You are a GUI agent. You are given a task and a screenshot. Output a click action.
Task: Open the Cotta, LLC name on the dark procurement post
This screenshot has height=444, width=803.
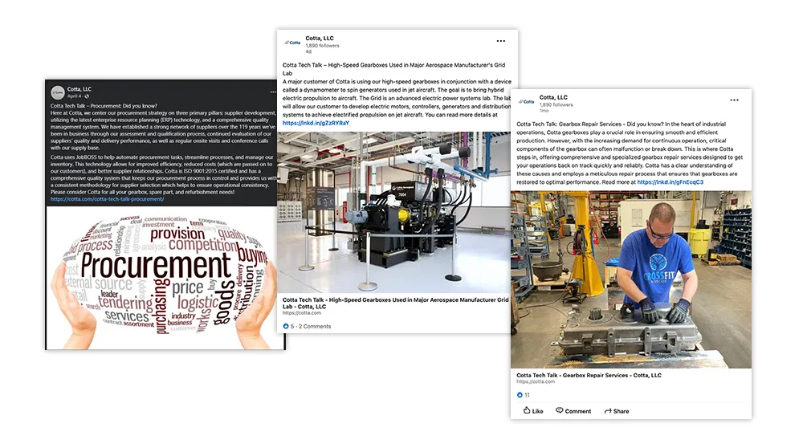(79, 89)
